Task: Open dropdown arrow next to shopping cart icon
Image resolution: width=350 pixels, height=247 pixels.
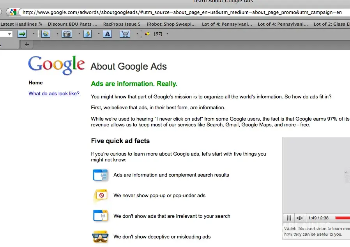Action: pos(137,34)
